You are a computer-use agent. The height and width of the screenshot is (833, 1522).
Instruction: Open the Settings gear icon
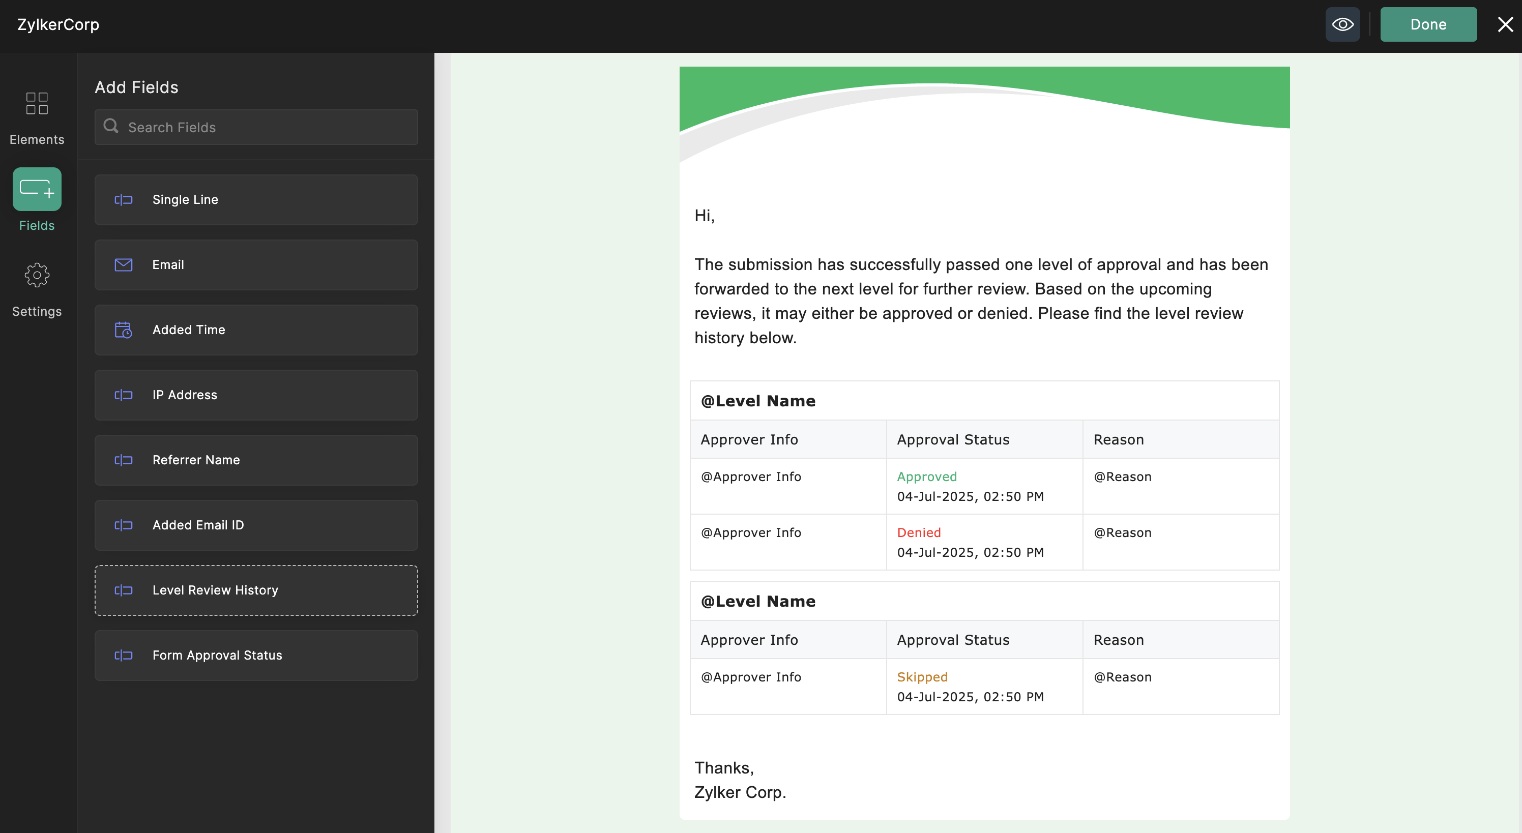[x=37, y=275]
